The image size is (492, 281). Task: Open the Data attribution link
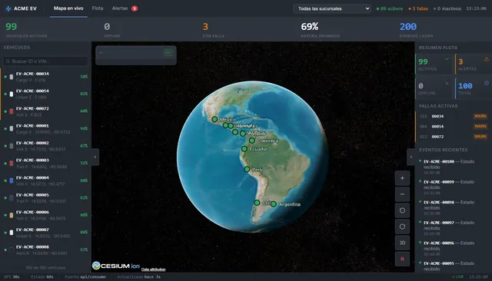click(x=154, y=269)
